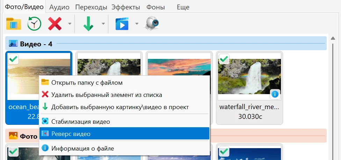
Task: Click the Видео - 4 section header
Action: tap(166, 44)
